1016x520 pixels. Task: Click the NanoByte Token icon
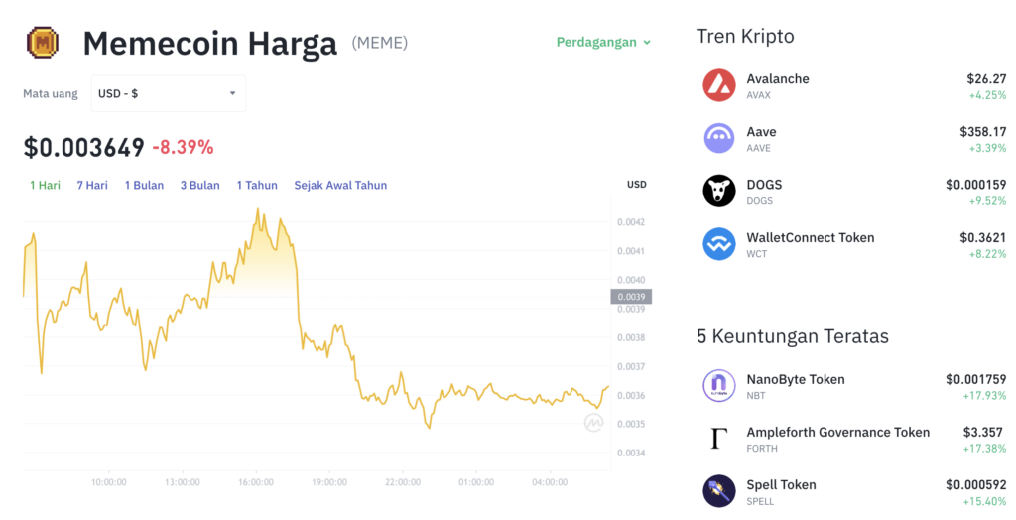(x=719, y=385)
